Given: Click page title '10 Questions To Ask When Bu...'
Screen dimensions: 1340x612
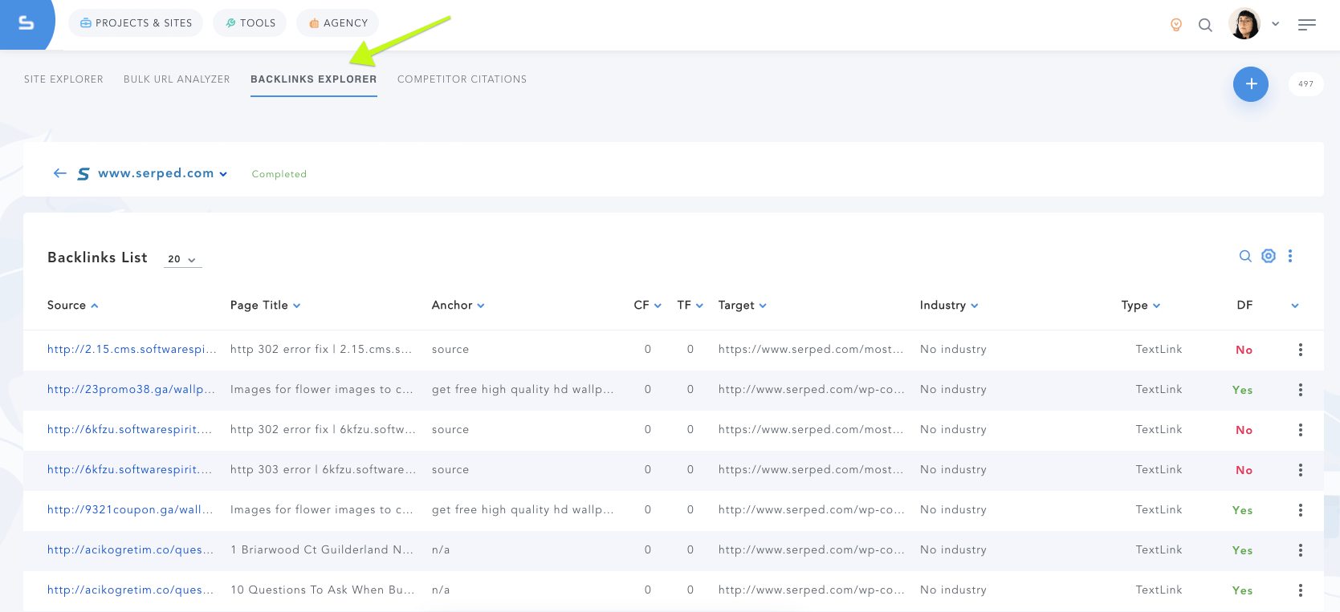Looking at the screenshot, I should (323, 590).
